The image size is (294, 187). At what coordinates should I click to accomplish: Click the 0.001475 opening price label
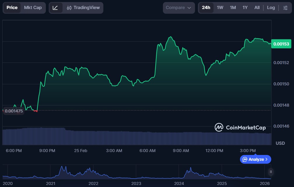[x=13, y=111]
